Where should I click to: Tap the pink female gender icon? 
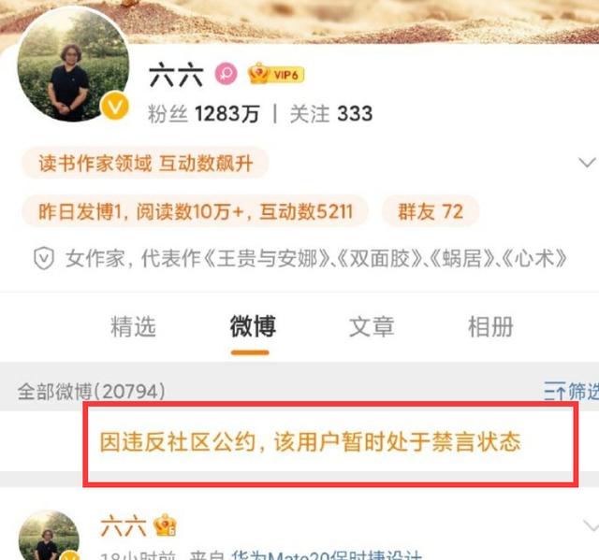click(x=226, y=74)
